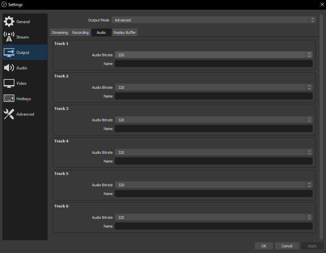This screenshot has height=253, width=326.
Task: Switch to the Streaming tab
Action: (x=60, y=33)
